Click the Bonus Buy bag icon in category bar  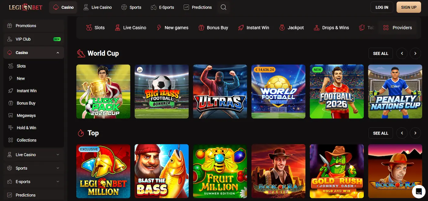click(x=201, y=27)
